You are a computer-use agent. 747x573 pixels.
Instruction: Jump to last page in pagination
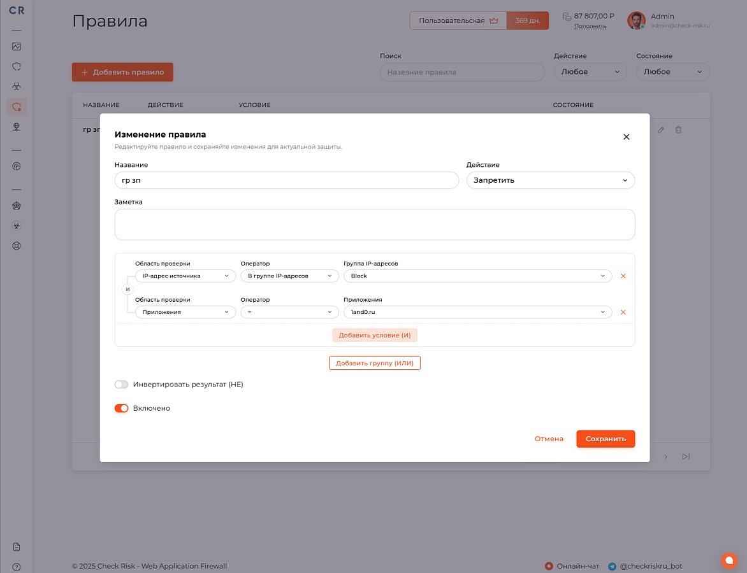[686, 457]
